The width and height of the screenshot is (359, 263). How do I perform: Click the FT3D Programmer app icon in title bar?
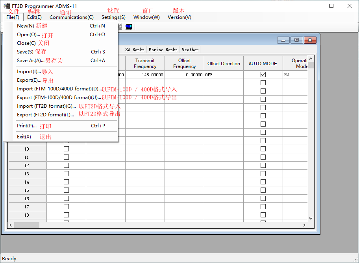coord(7,6)
